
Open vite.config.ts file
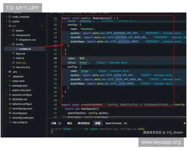(x=20, y=122)
